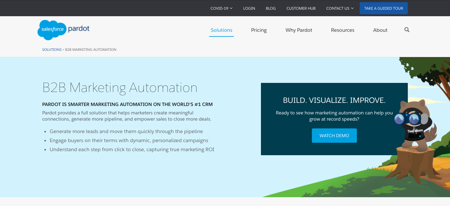
Task: Click the 'PARDOT IS SMARTER MARKETING AUTOMATION' subheading
Action: coord(127,104)
